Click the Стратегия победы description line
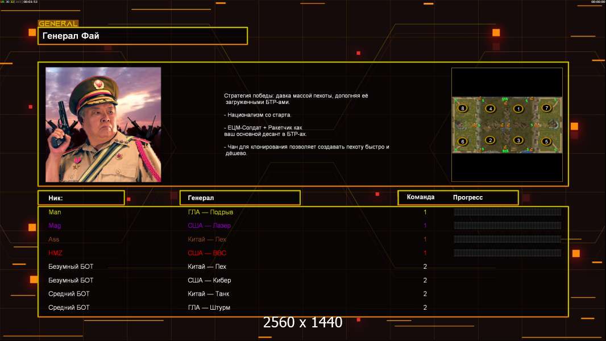 [296, 99]
